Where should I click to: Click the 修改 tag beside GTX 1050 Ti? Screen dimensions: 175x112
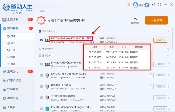click(x=89, y=38)
